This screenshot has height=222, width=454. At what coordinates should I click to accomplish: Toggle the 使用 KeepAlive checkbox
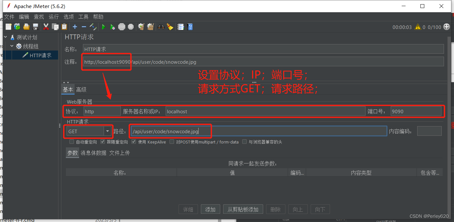click(x=134, y=142)
